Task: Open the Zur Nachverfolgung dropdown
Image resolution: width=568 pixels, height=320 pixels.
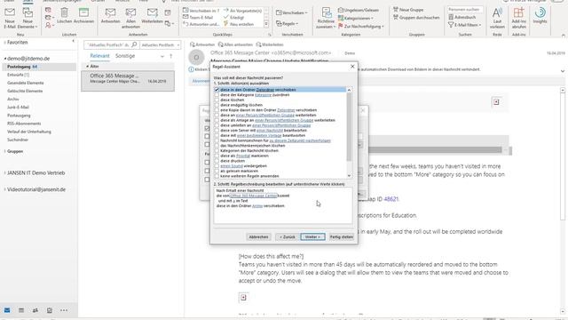Action: click(x=361, y=26)
